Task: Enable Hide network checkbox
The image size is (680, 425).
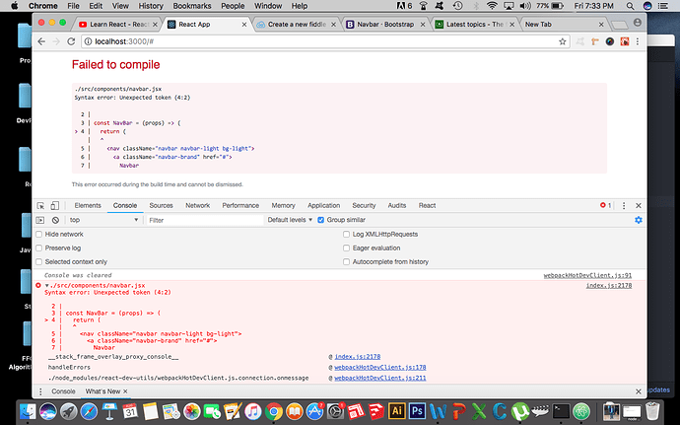Action: click(39, 235)
